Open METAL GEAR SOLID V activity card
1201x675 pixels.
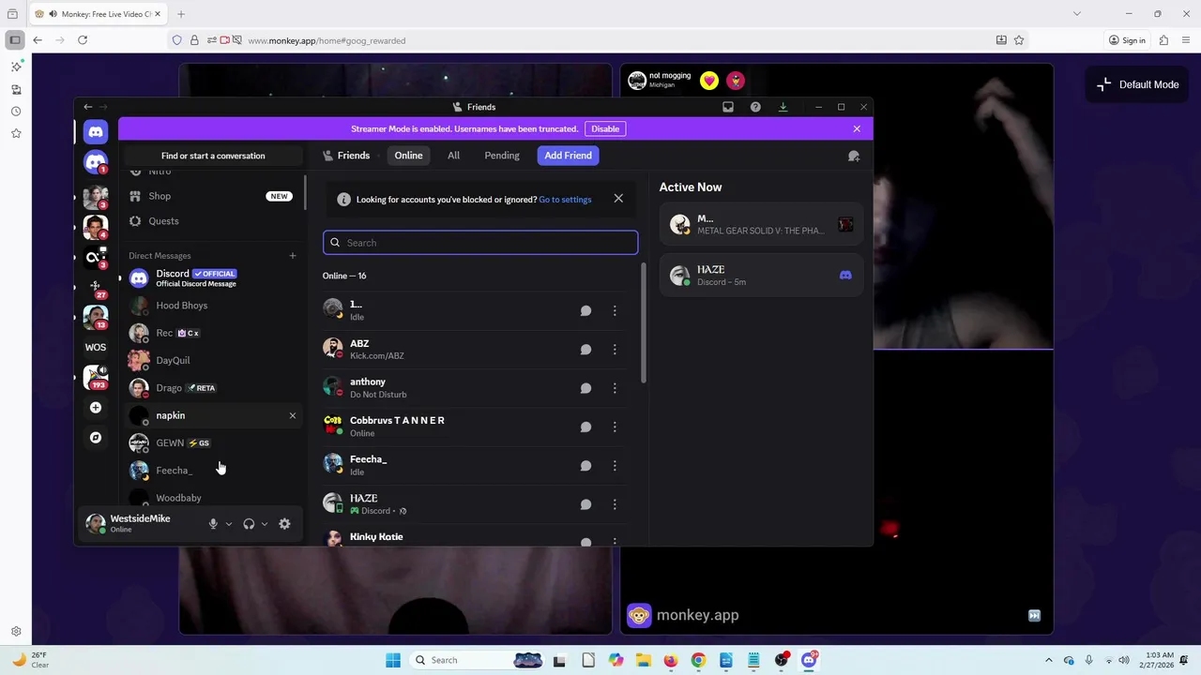[761, 224]
